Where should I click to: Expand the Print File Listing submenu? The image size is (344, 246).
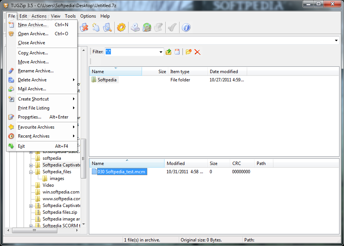(x=42, y=108)
